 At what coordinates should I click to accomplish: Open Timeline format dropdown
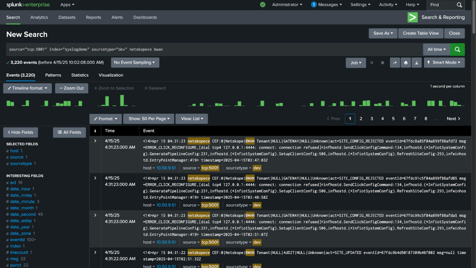(x=27, y=88)
